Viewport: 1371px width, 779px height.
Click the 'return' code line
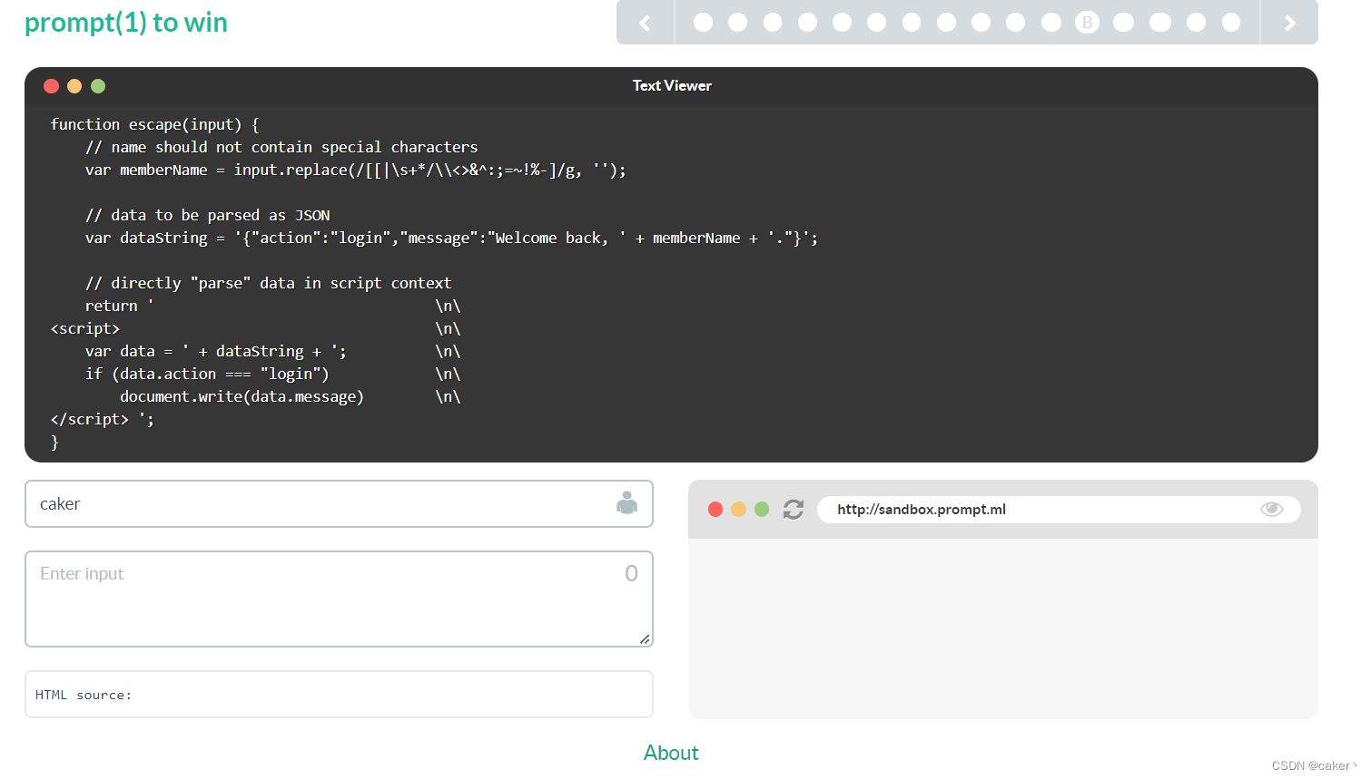(119, 306)
